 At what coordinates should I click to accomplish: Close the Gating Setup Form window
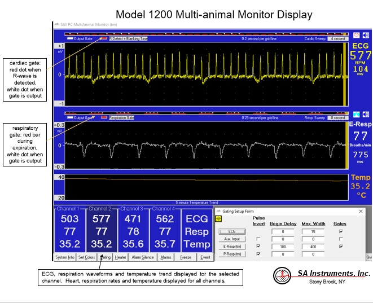[x=361, y=211]
